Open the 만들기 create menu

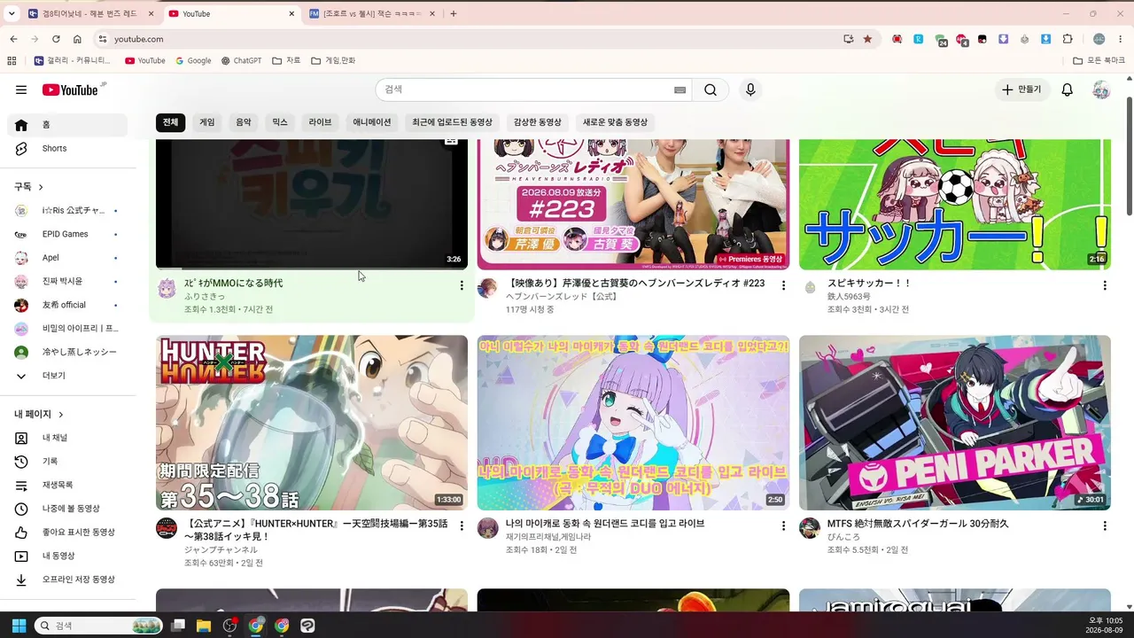[x=1021, y=89]
